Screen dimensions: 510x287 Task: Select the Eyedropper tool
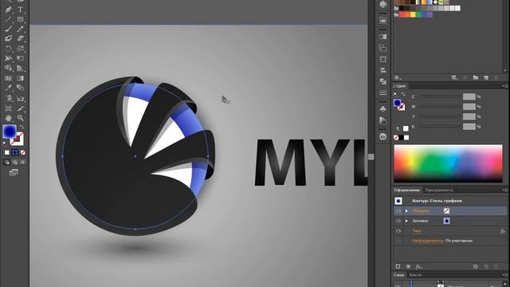(x=9, y=88)
